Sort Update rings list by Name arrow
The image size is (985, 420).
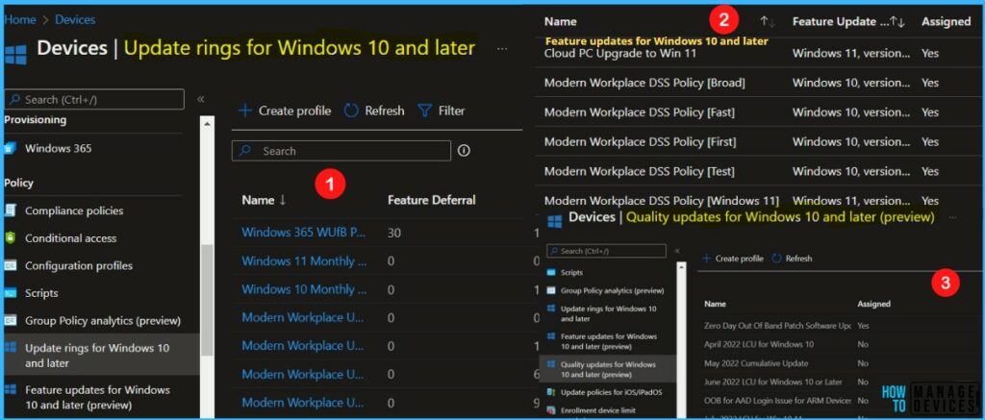pyautogui.click(x=283, y=200)
